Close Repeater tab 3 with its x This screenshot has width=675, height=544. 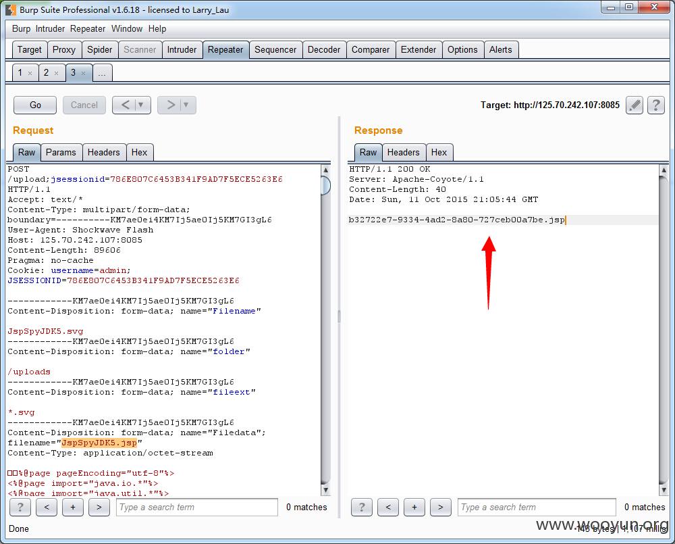tap(83, 73)
